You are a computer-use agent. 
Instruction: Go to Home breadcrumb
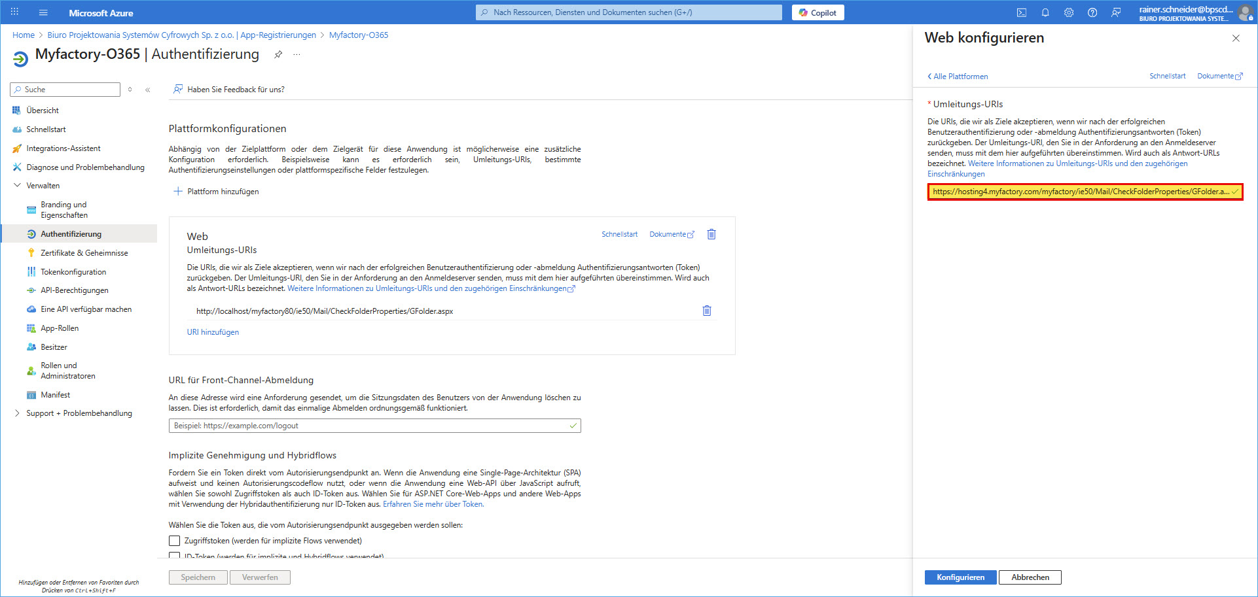24,35
